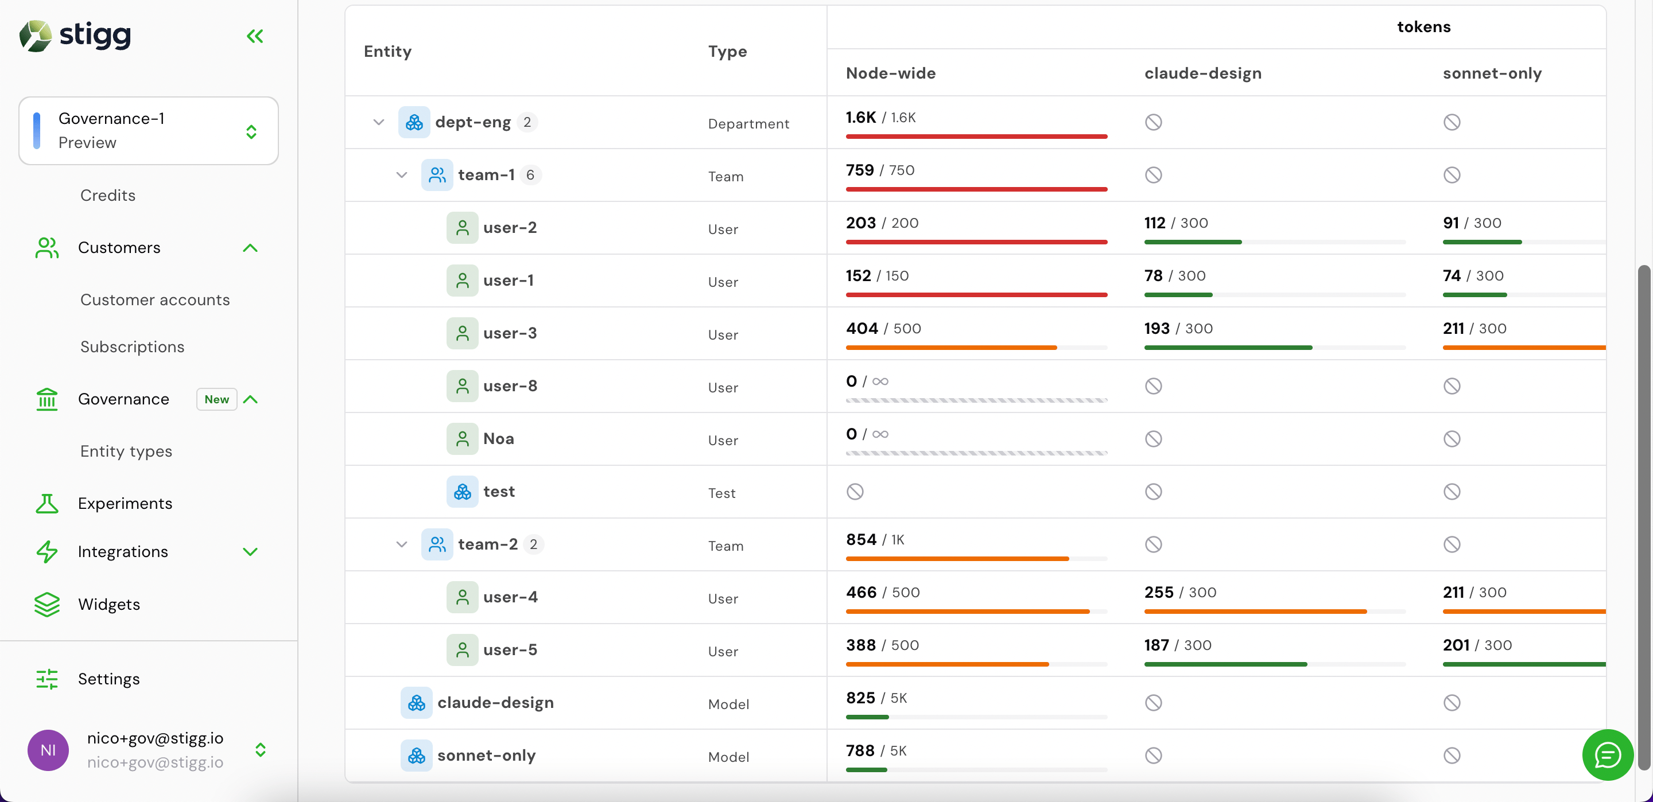Click the user-8 person icon
1653x802 pixels.
tap(462, 386)
